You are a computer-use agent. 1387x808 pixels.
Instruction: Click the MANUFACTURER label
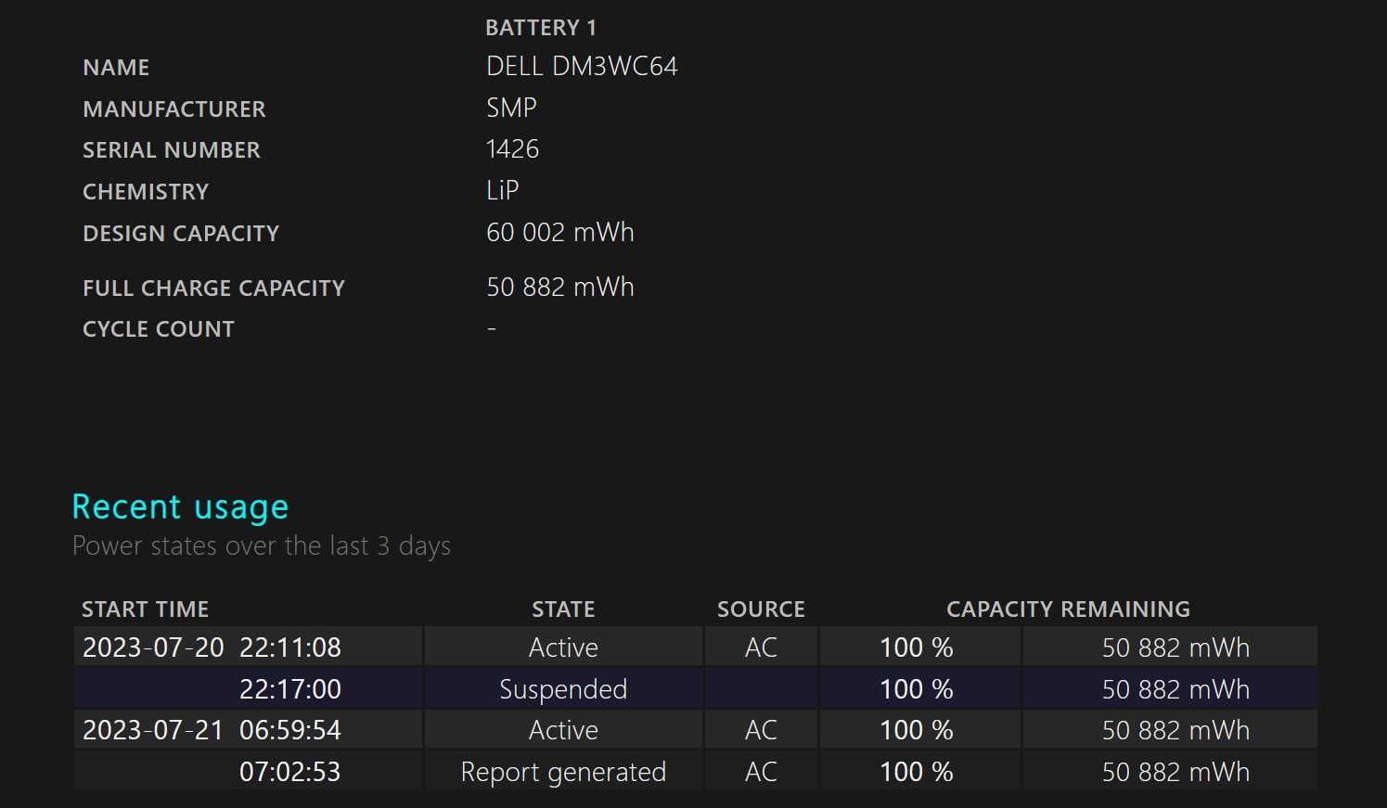tap(174, 109)
